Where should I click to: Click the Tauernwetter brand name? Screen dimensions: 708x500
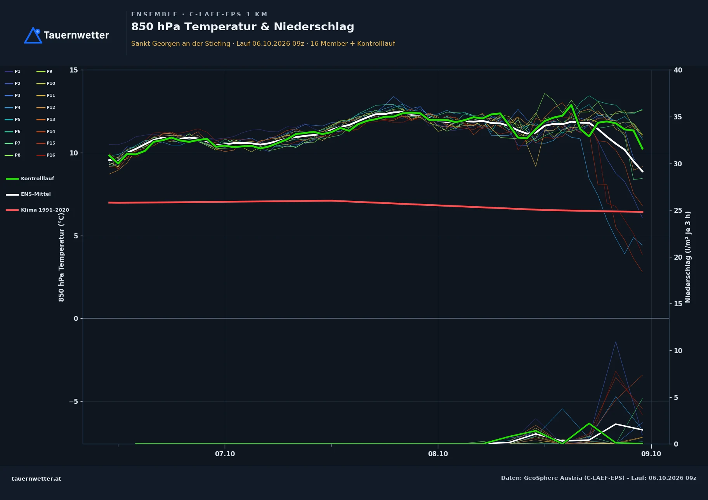coord(76,35)
